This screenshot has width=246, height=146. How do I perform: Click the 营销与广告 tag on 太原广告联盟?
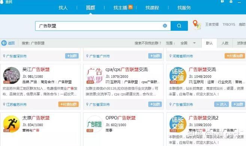[x=31, y=130]
